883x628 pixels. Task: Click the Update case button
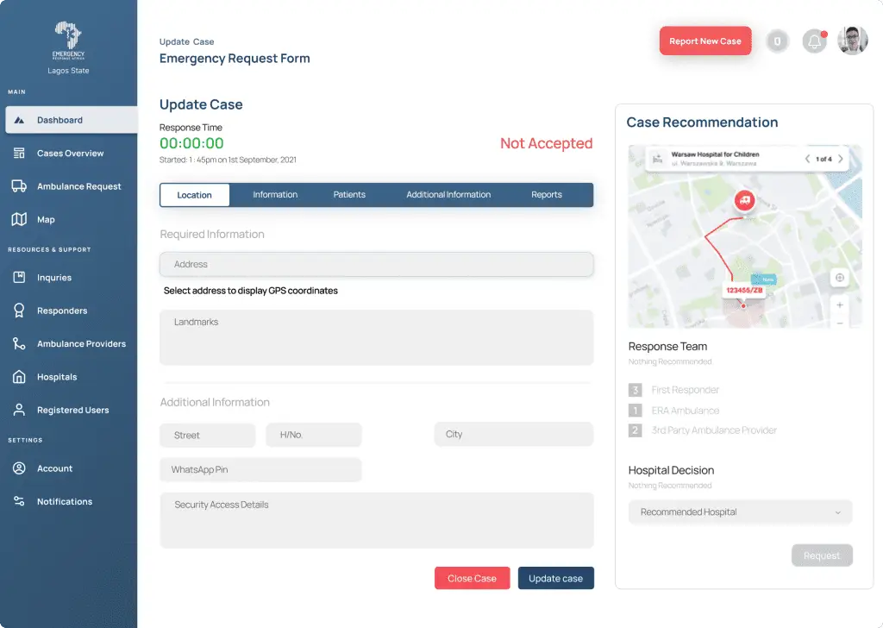(556, 579)
